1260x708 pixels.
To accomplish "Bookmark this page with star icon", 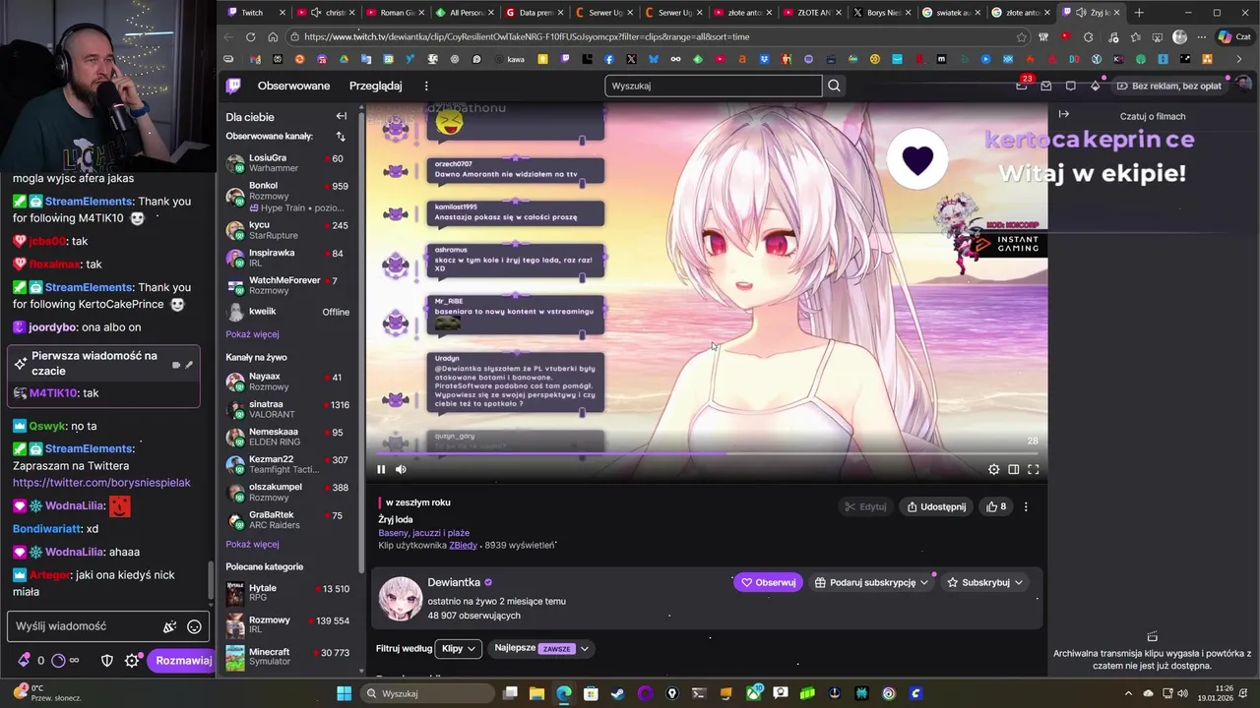I will pyautogui.click(x=1021, y=36).
